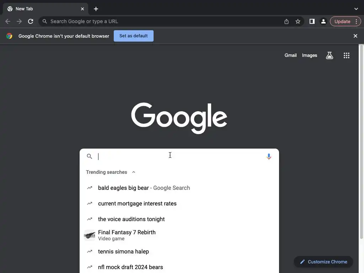Dismiss the default browser notification bar
Screen dimensions: 364x273
point(355,36)
